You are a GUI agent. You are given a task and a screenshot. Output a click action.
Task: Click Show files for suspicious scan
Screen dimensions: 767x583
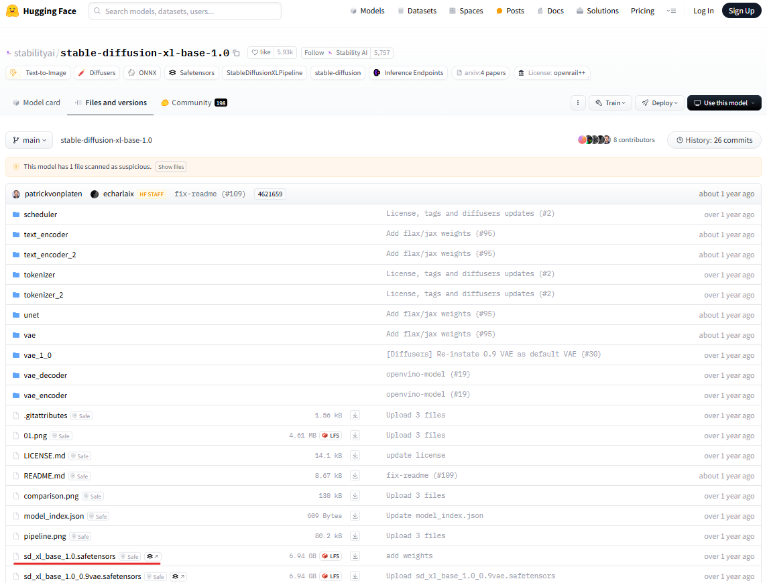[171, 167]
